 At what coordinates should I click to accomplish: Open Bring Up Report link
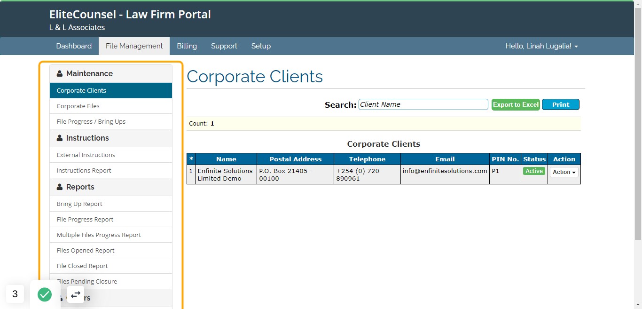point(111,204)
